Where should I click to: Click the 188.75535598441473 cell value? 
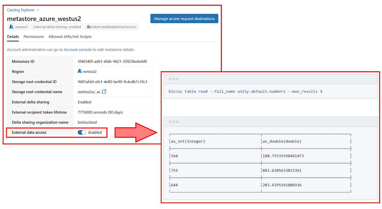pyautogui.click(x=283, y=156)
